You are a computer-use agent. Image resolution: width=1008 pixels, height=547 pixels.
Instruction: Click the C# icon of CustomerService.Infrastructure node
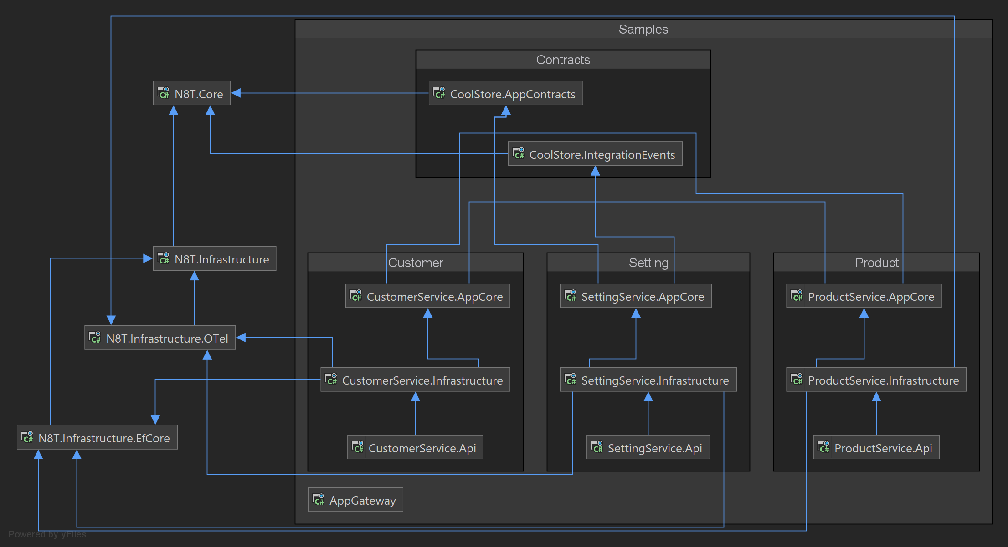tap(331, 379)
